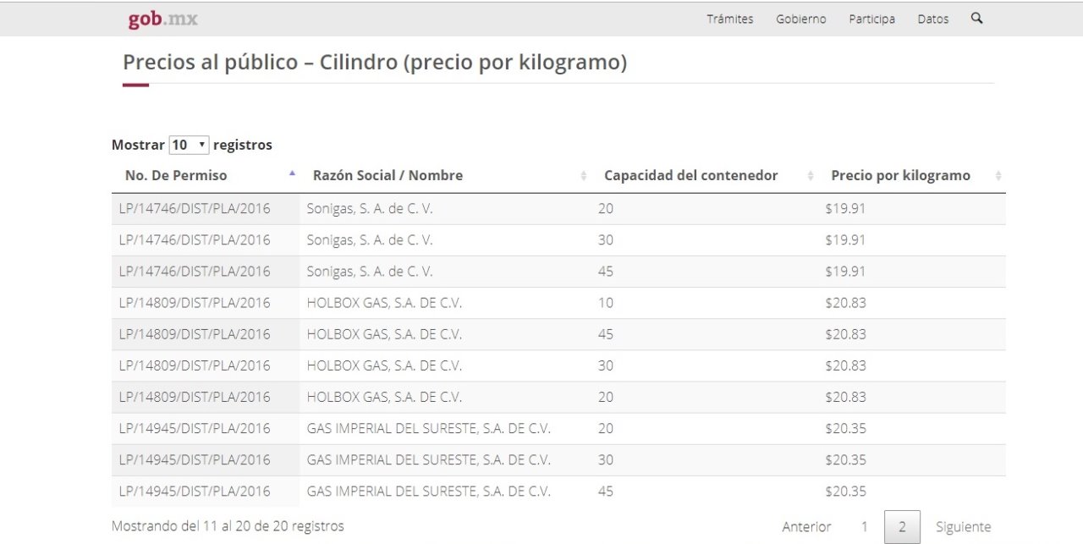Click the Precio por kilogramo header
The height and width of the screenshot is (544, 1083).
tap(900, 176)
